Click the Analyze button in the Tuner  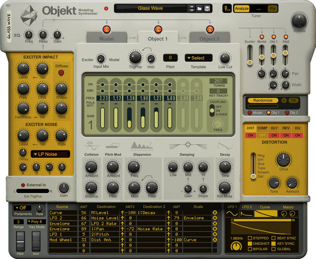pyautogui.click(x=242, y=8)
